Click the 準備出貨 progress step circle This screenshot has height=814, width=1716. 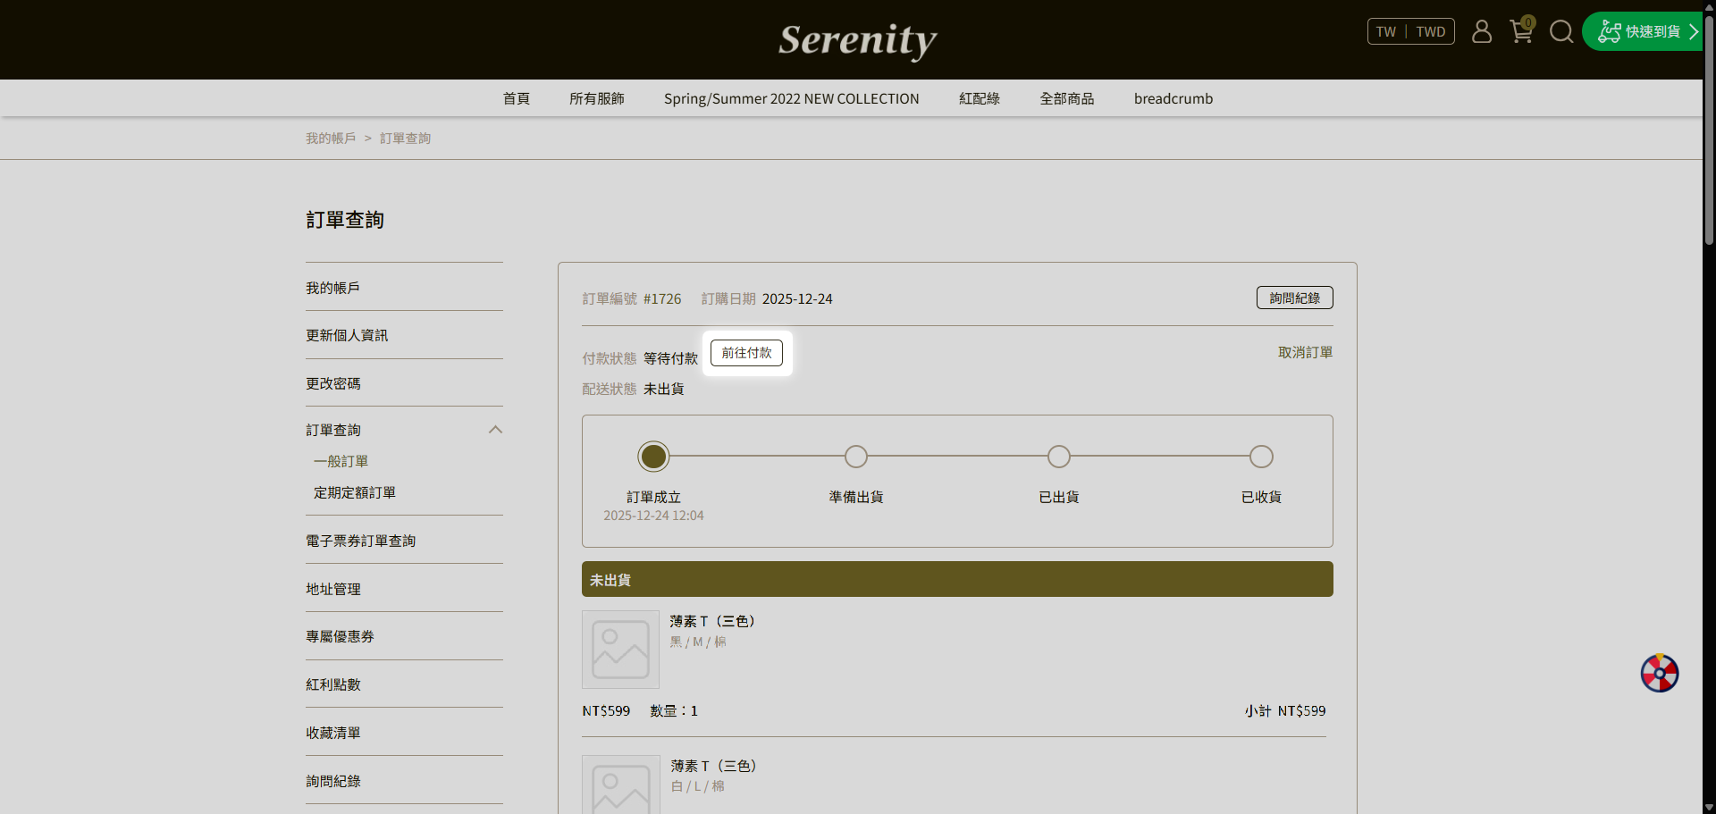point(855,457)
